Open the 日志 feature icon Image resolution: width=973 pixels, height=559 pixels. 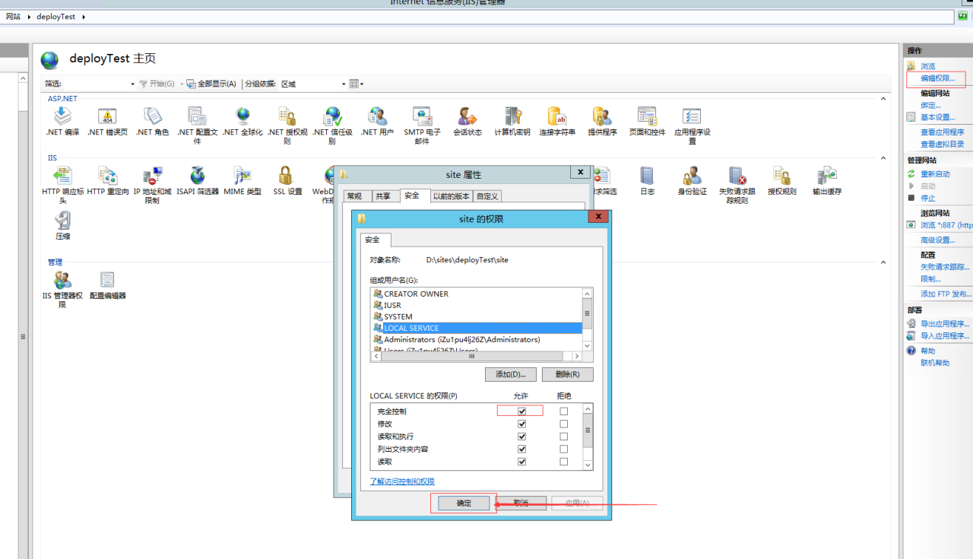click(647, 176)
